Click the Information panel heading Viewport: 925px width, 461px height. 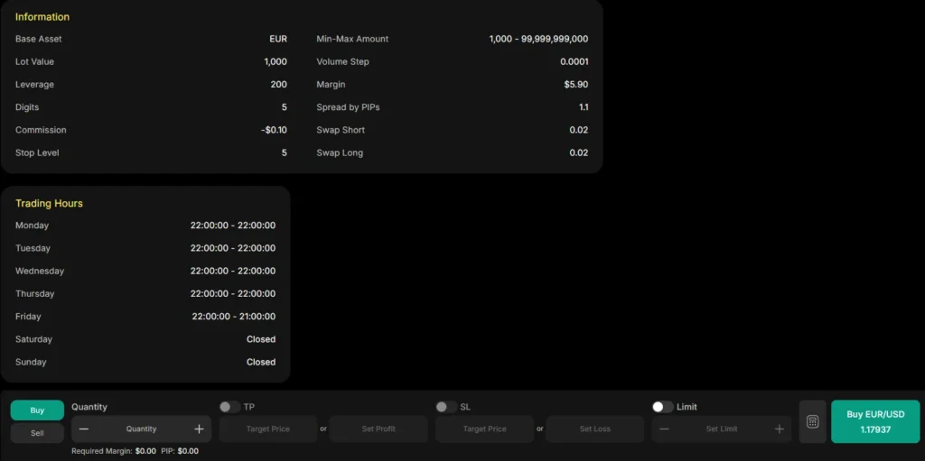[42, 17]
